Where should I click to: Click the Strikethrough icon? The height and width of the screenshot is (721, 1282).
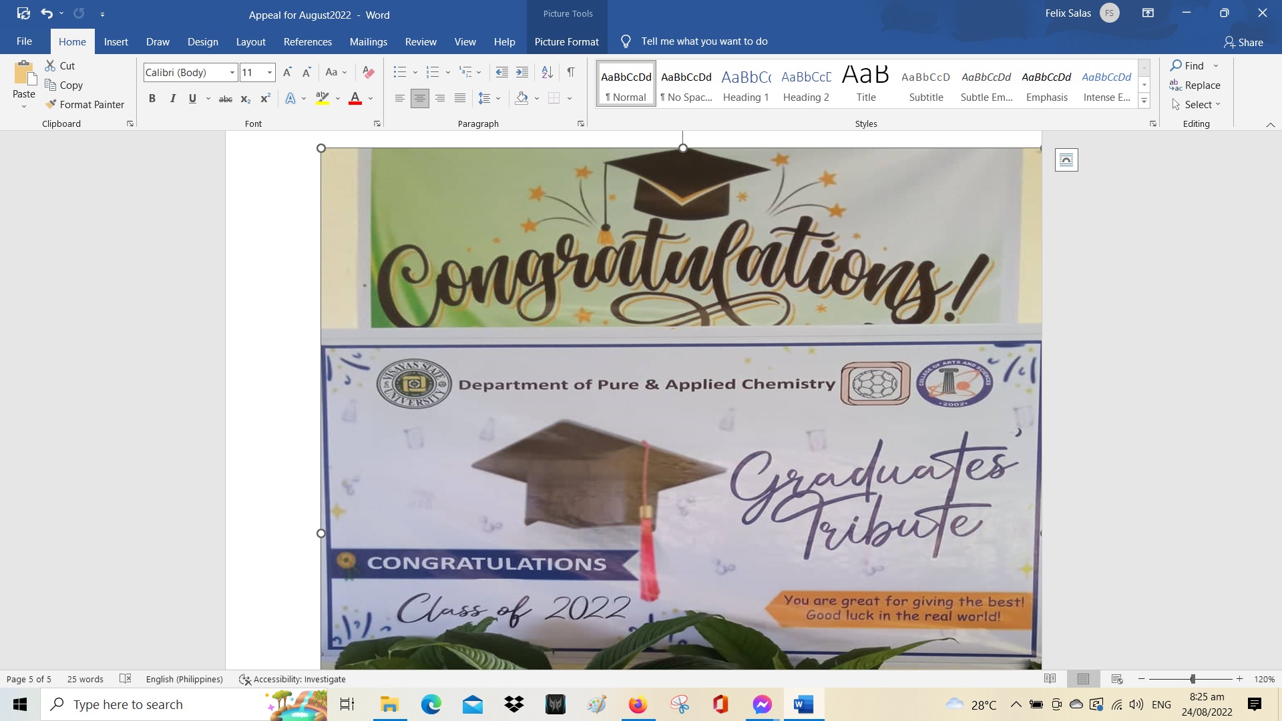coord(226,99)
